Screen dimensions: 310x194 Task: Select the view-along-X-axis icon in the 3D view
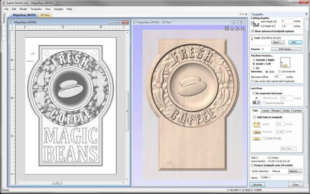[243, 29]
